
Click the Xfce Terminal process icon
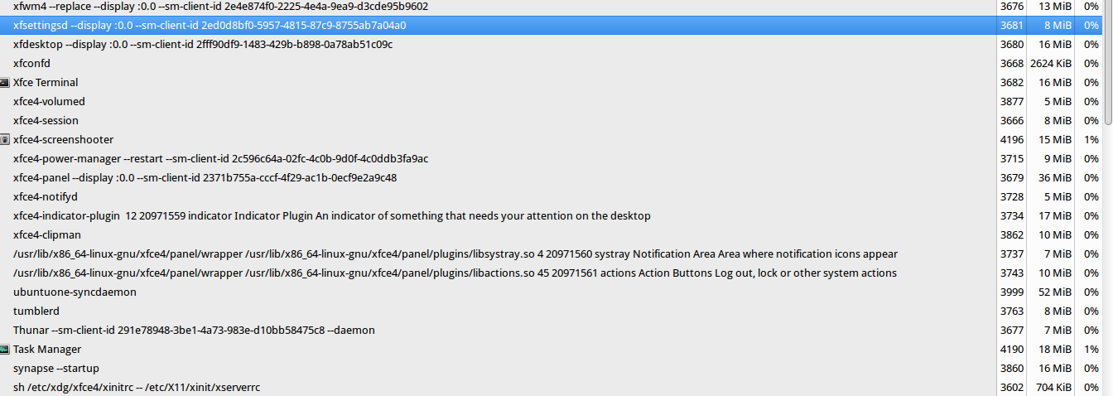coord(5,83)
